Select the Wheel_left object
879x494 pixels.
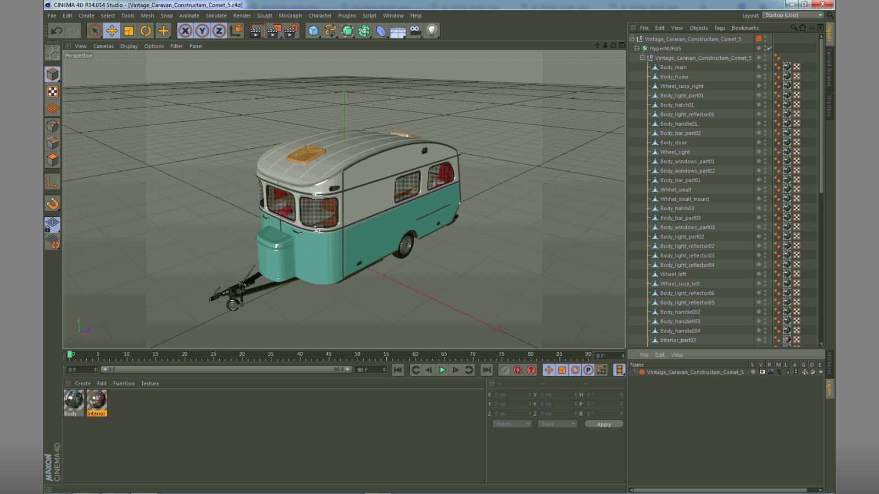tap(673, 274)
